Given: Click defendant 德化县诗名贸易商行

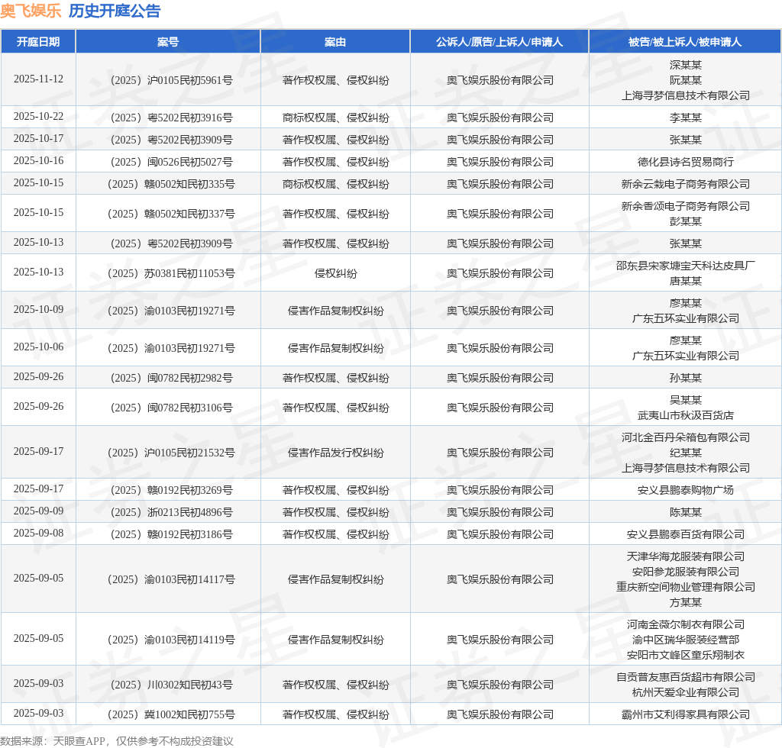Looking at the screenshot, I should [x=685, y=162].
